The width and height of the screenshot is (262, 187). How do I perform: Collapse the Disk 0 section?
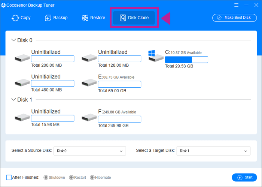point(13,40)
